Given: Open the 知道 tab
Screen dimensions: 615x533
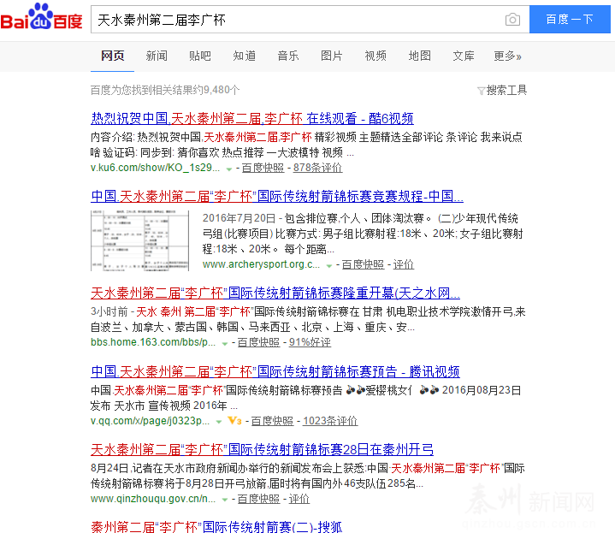Looking at the screenshot, I should click(x=244, y=56).
